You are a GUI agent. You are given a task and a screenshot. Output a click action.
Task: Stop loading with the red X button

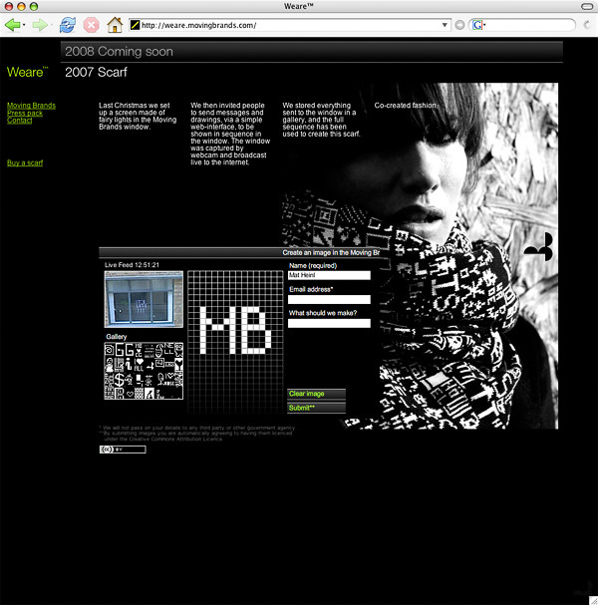click(x=91, y=25)
